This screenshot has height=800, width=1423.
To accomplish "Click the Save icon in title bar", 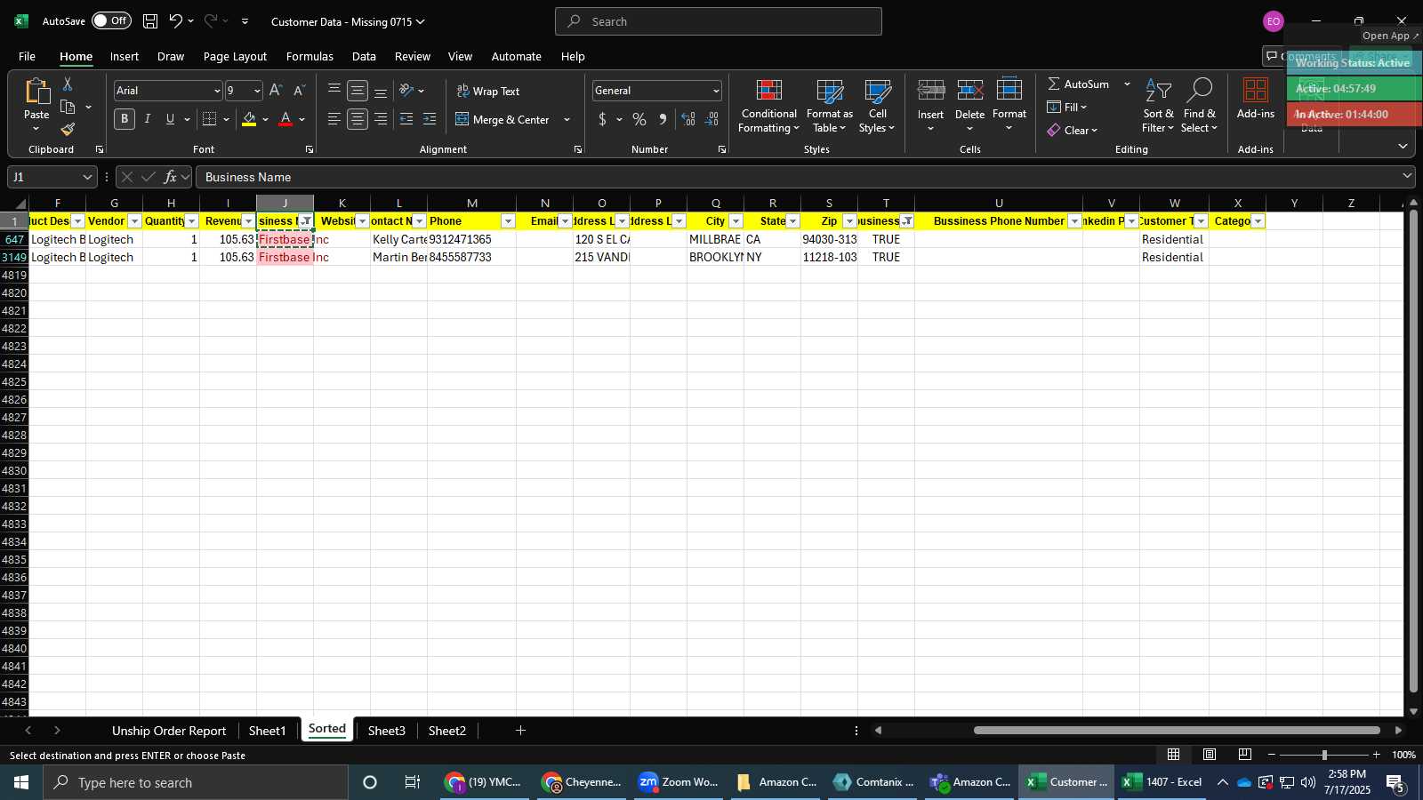I will 150,21.
